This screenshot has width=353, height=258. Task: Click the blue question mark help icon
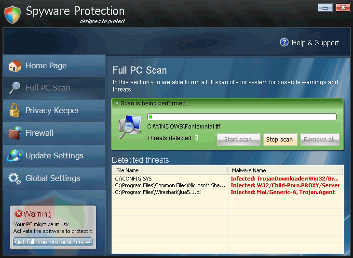284,42
